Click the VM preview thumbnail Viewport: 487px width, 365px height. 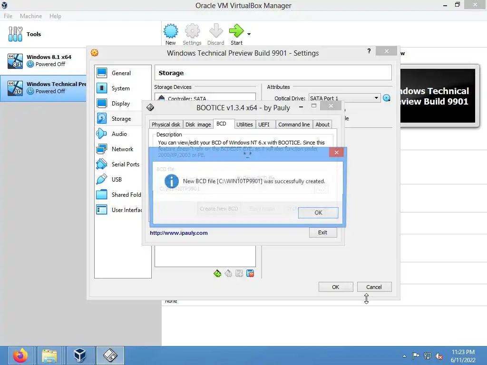438,96
